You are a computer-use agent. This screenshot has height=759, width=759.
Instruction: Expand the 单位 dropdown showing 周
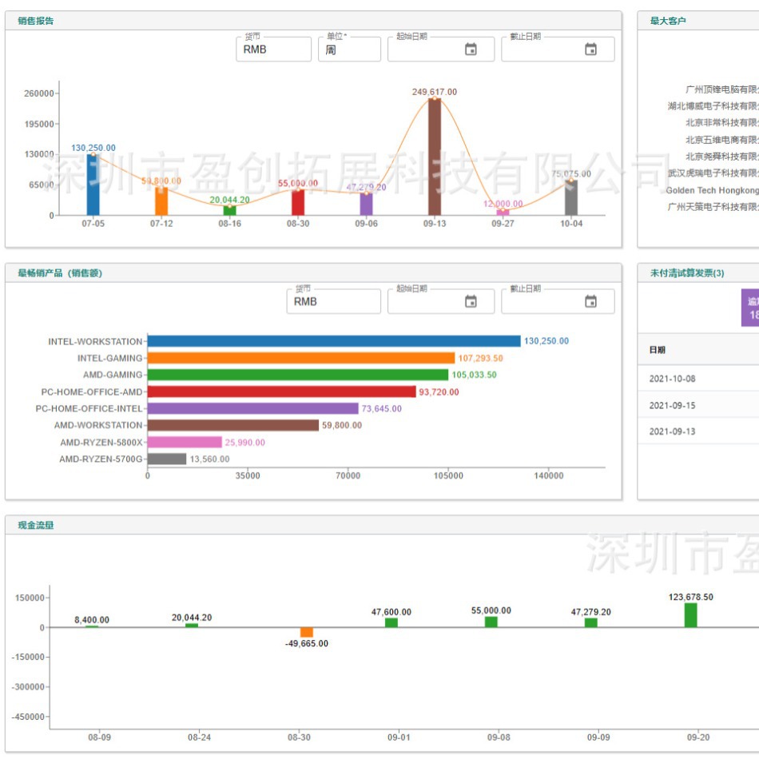point(348,50)
